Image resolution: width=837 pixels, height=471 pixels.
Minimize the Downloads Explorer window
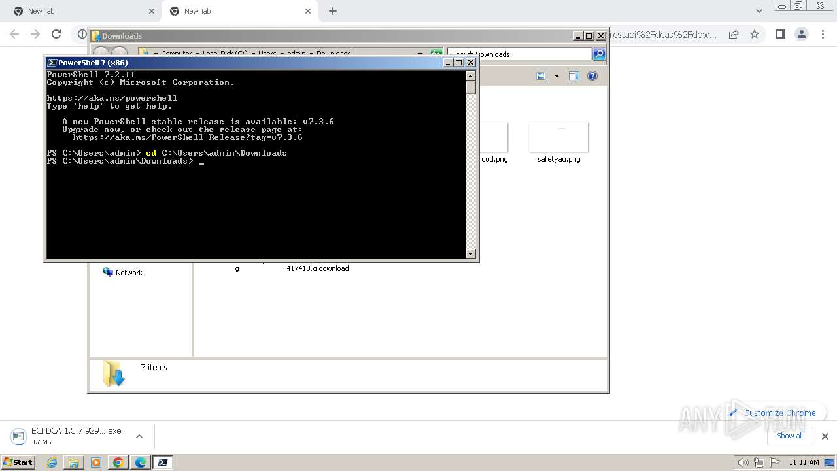578,36
